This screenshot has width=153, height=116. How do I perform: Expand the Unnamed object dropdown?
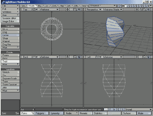(102, 6)
